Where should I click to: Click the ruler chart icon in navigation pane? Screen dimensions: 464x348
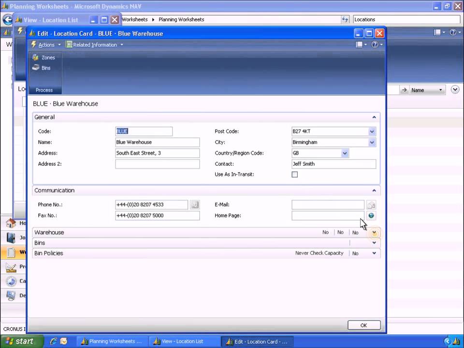click(x=11, y=267)
